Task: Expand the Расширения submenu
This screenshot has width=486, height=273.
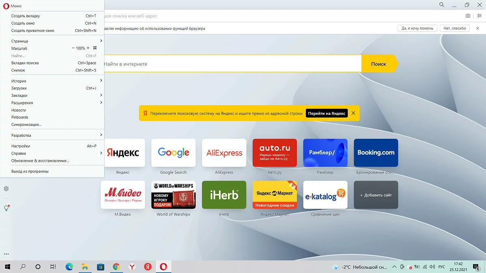Action: (x=52, y=103)
